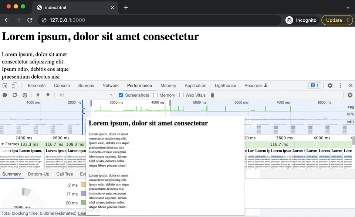Collapse the Frames track
Image resolution: width=355 pixels, height=217 pixels.
click(3, 144)
